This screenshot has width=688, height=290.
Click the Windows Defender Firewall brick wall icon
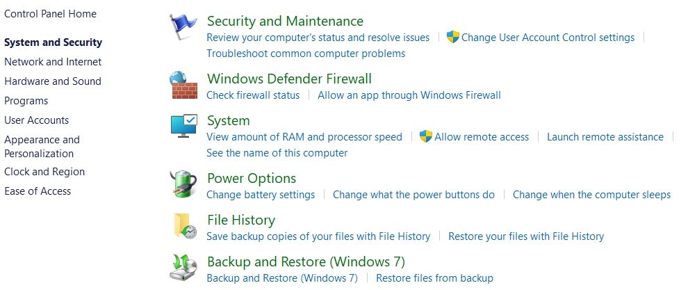pyautogui.click(x=183, y=86)
